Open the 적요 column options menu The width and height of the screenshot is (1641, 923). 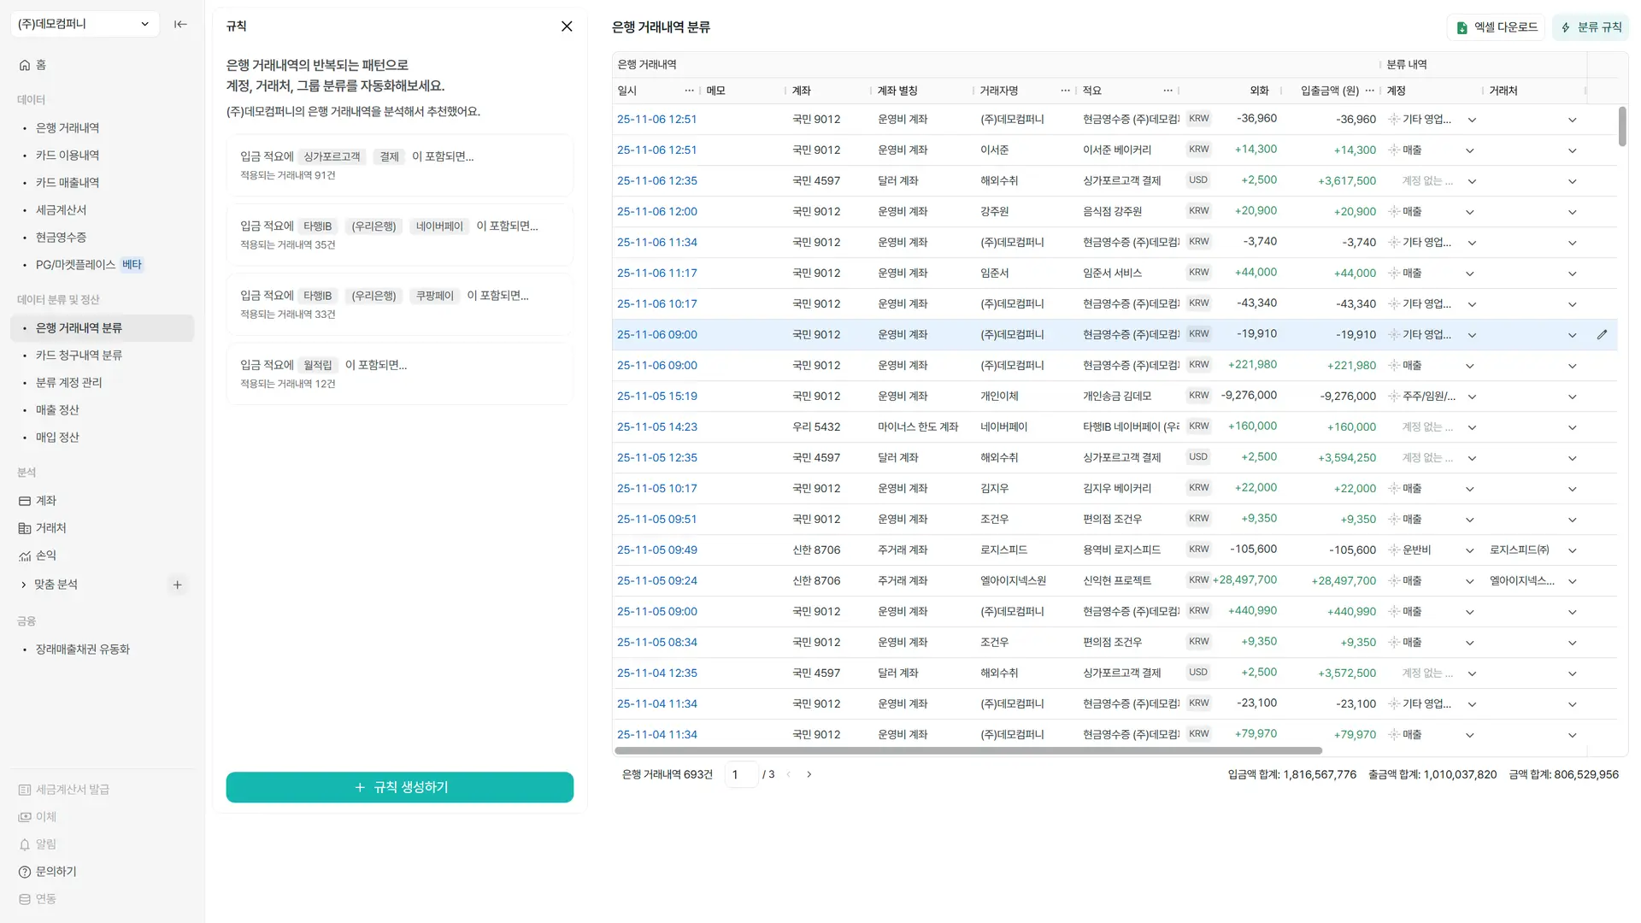1168,91
